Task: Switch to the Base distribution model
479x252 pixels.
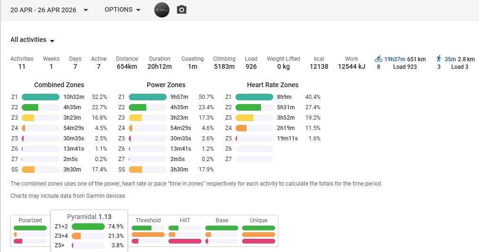Action: click(x=222, y=220)
